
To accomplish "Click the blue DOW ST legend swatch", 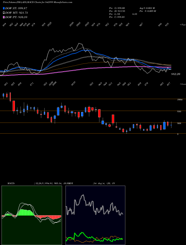I will [x=4, y=8].
